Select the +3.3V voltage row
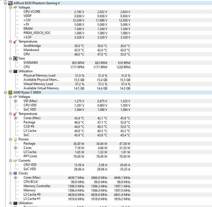 [77, 37]
